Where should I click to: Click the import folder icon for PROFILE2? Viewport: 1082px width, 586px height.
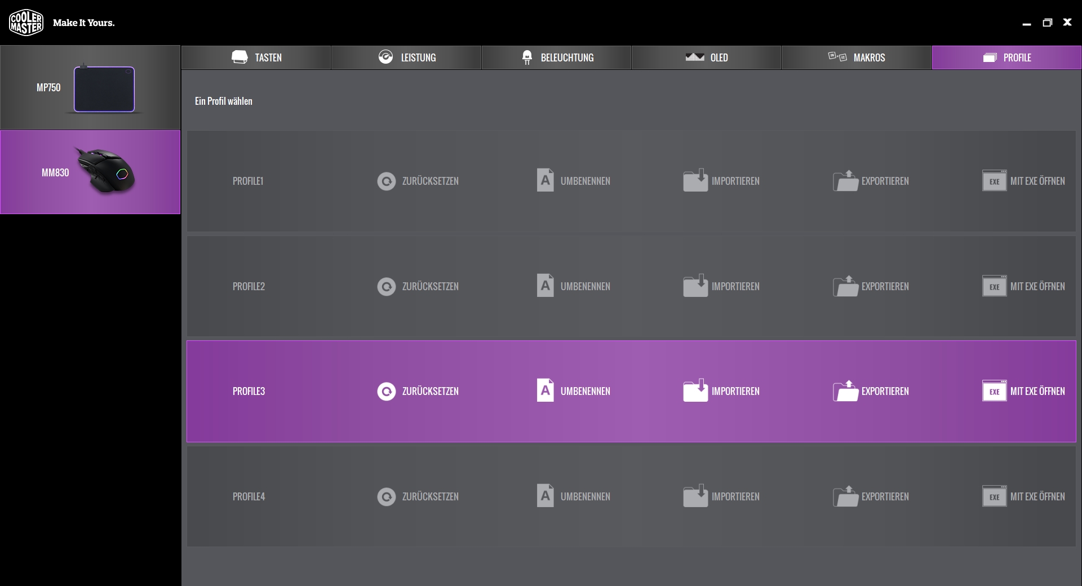tap(695, 286)
